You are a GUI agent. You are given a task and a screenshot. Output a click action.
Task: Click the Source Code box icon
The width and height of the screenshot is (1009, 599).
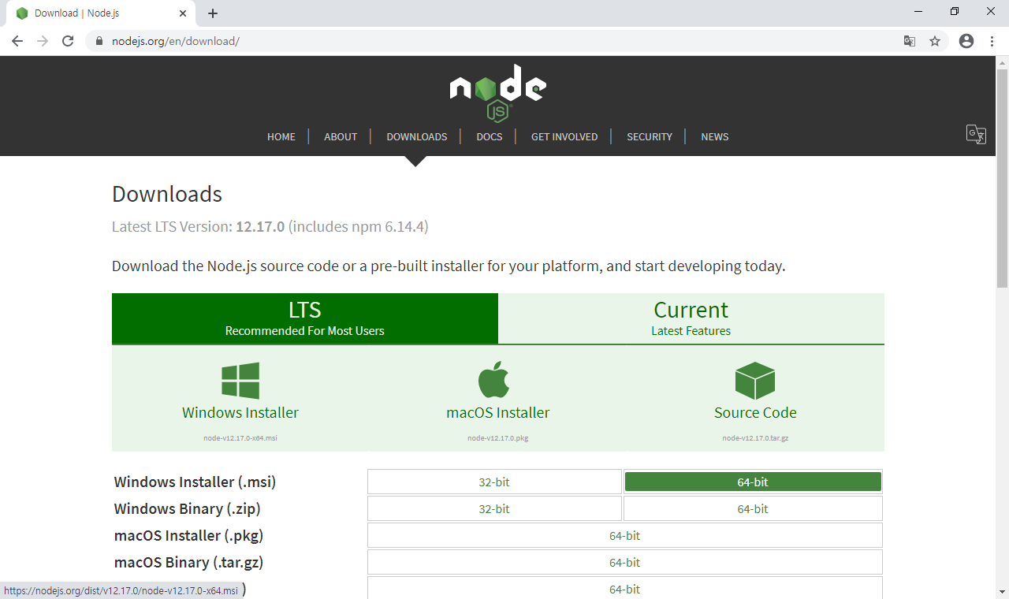(755, 381)
